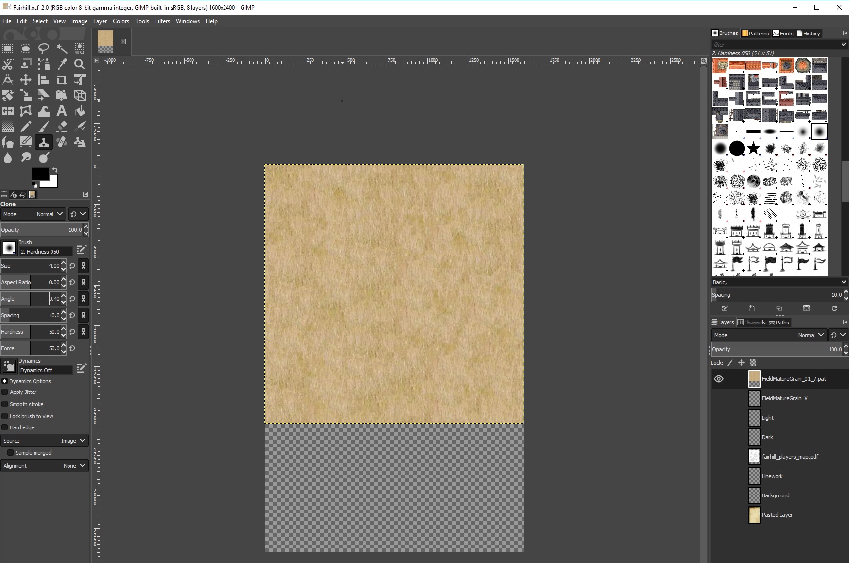Screen dimensions: 849x563
Task: Pick the Color Picker eyedropper tool
Action: [x=62, y=64]
